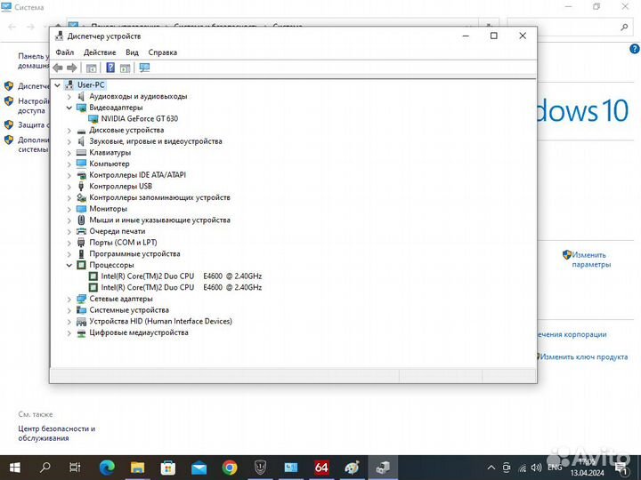The image size is (641, 480).
Task: Switch input language ENG indicator
Action: tap(555, 468)
